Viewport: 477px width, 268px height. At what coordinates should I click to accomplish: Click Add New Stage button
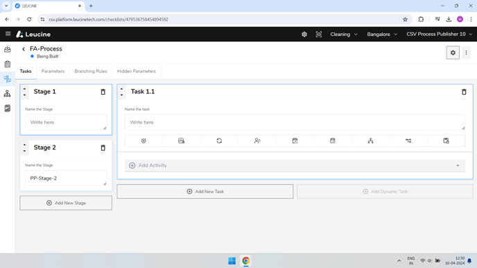coord(66,203)
